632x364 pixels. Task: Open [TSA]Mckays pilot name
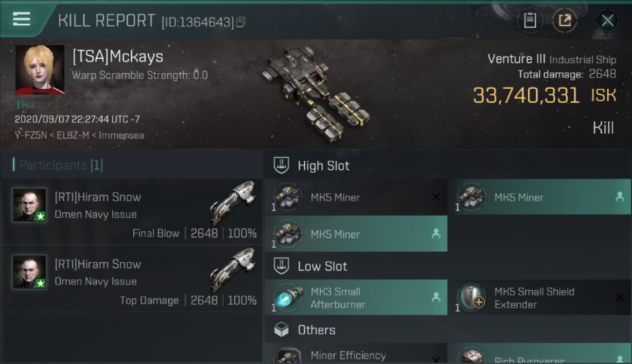[x=118, y=57]
